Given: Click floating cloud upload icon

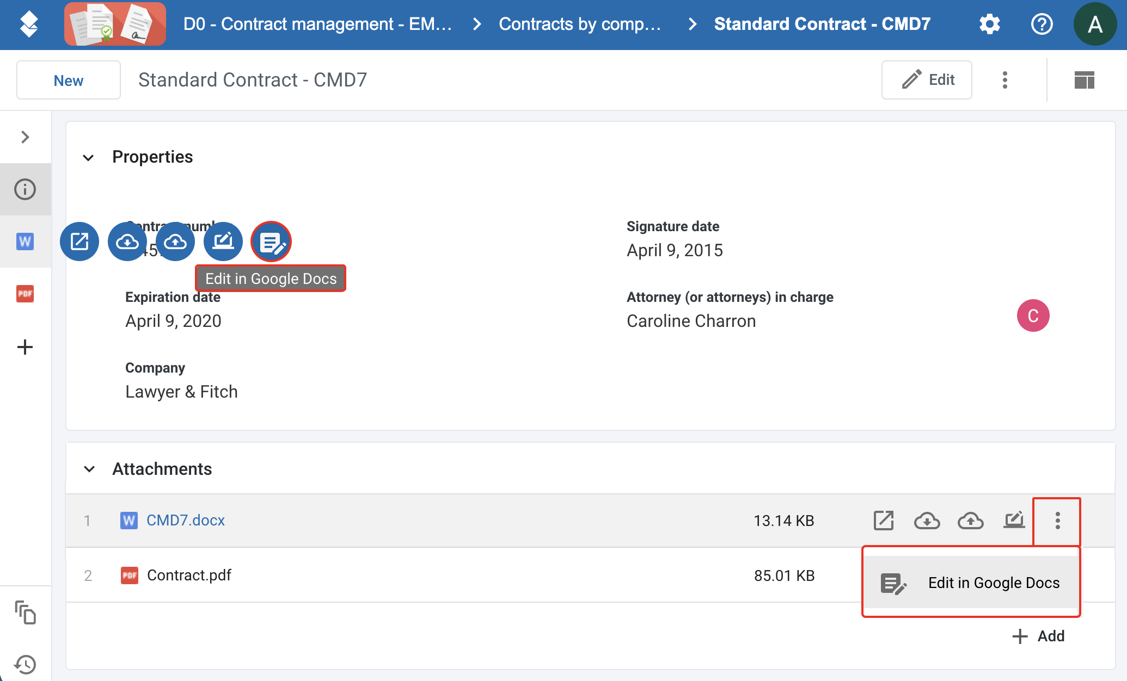Looking at the screenshot, I should tap(175, 242).
